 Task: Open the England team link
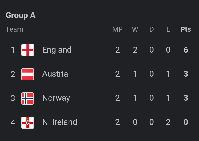tap(57, 50)
